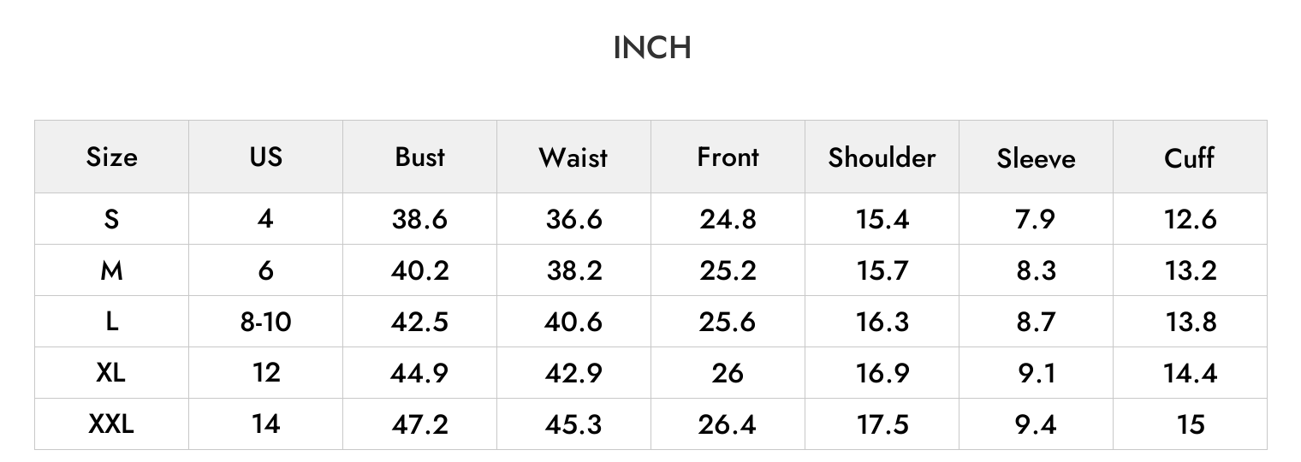Select the bust value 38.6 cell
Image resolution: width=1301 pixels, height=462 pixels.
(419, 219)
